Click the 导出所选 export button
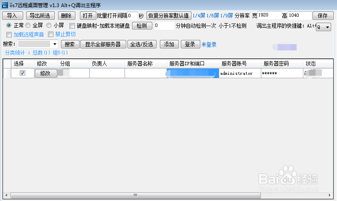Image resolution: width=337 pixels, height=201 pixels. [40, 16]
